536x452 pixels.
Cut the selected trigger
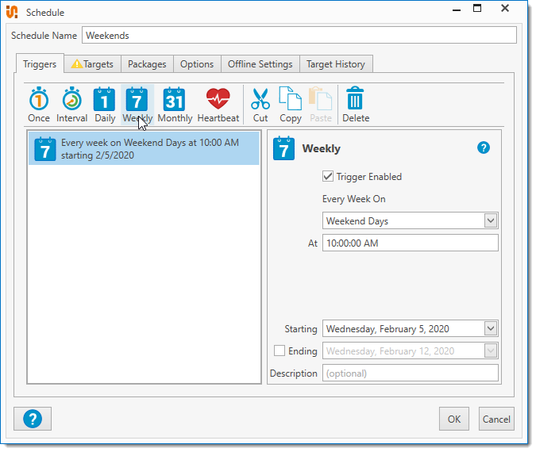pos(260,105)
